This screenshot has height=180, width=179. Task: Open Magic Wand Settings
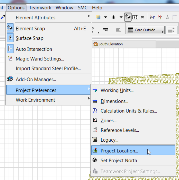point(49,59)
